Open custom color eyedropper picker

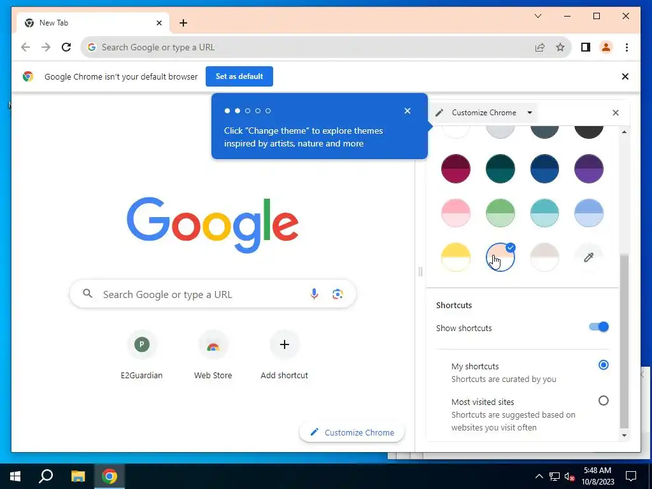pos(589,257)
